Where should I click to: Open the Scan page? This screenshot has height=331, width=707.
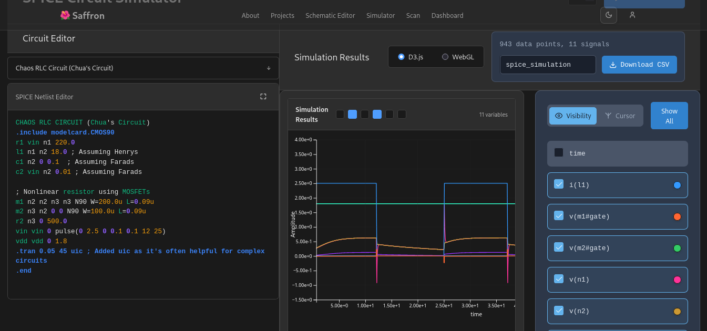pyautogui.click(x=413, y=15)
